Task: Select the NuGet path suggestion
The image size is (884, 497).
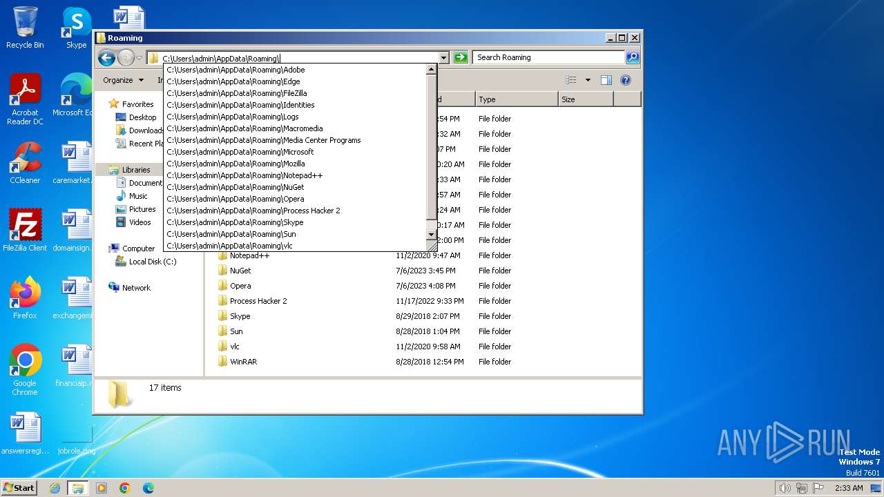Action: point(295,187)
